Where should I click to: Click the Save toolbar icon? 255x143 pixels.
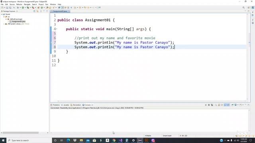click(x=7, y=8)
